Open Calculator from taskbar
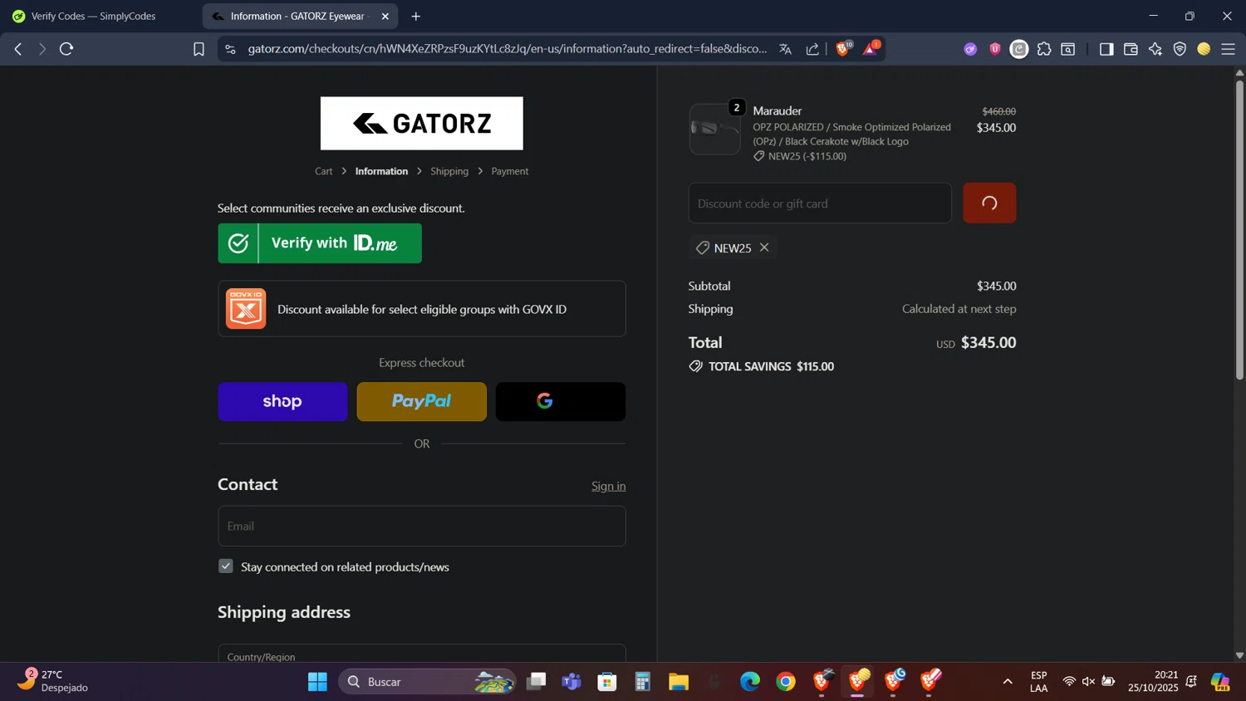Image resolution: width=1246 pixels, height=701 pixels. tap(643, 682)
